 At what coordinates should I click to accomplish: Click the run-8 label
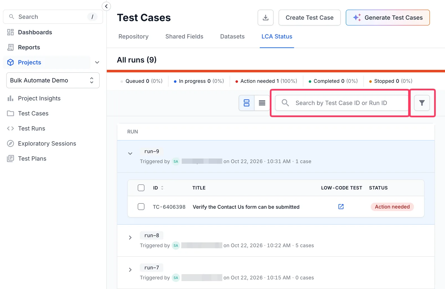point(152,235)
